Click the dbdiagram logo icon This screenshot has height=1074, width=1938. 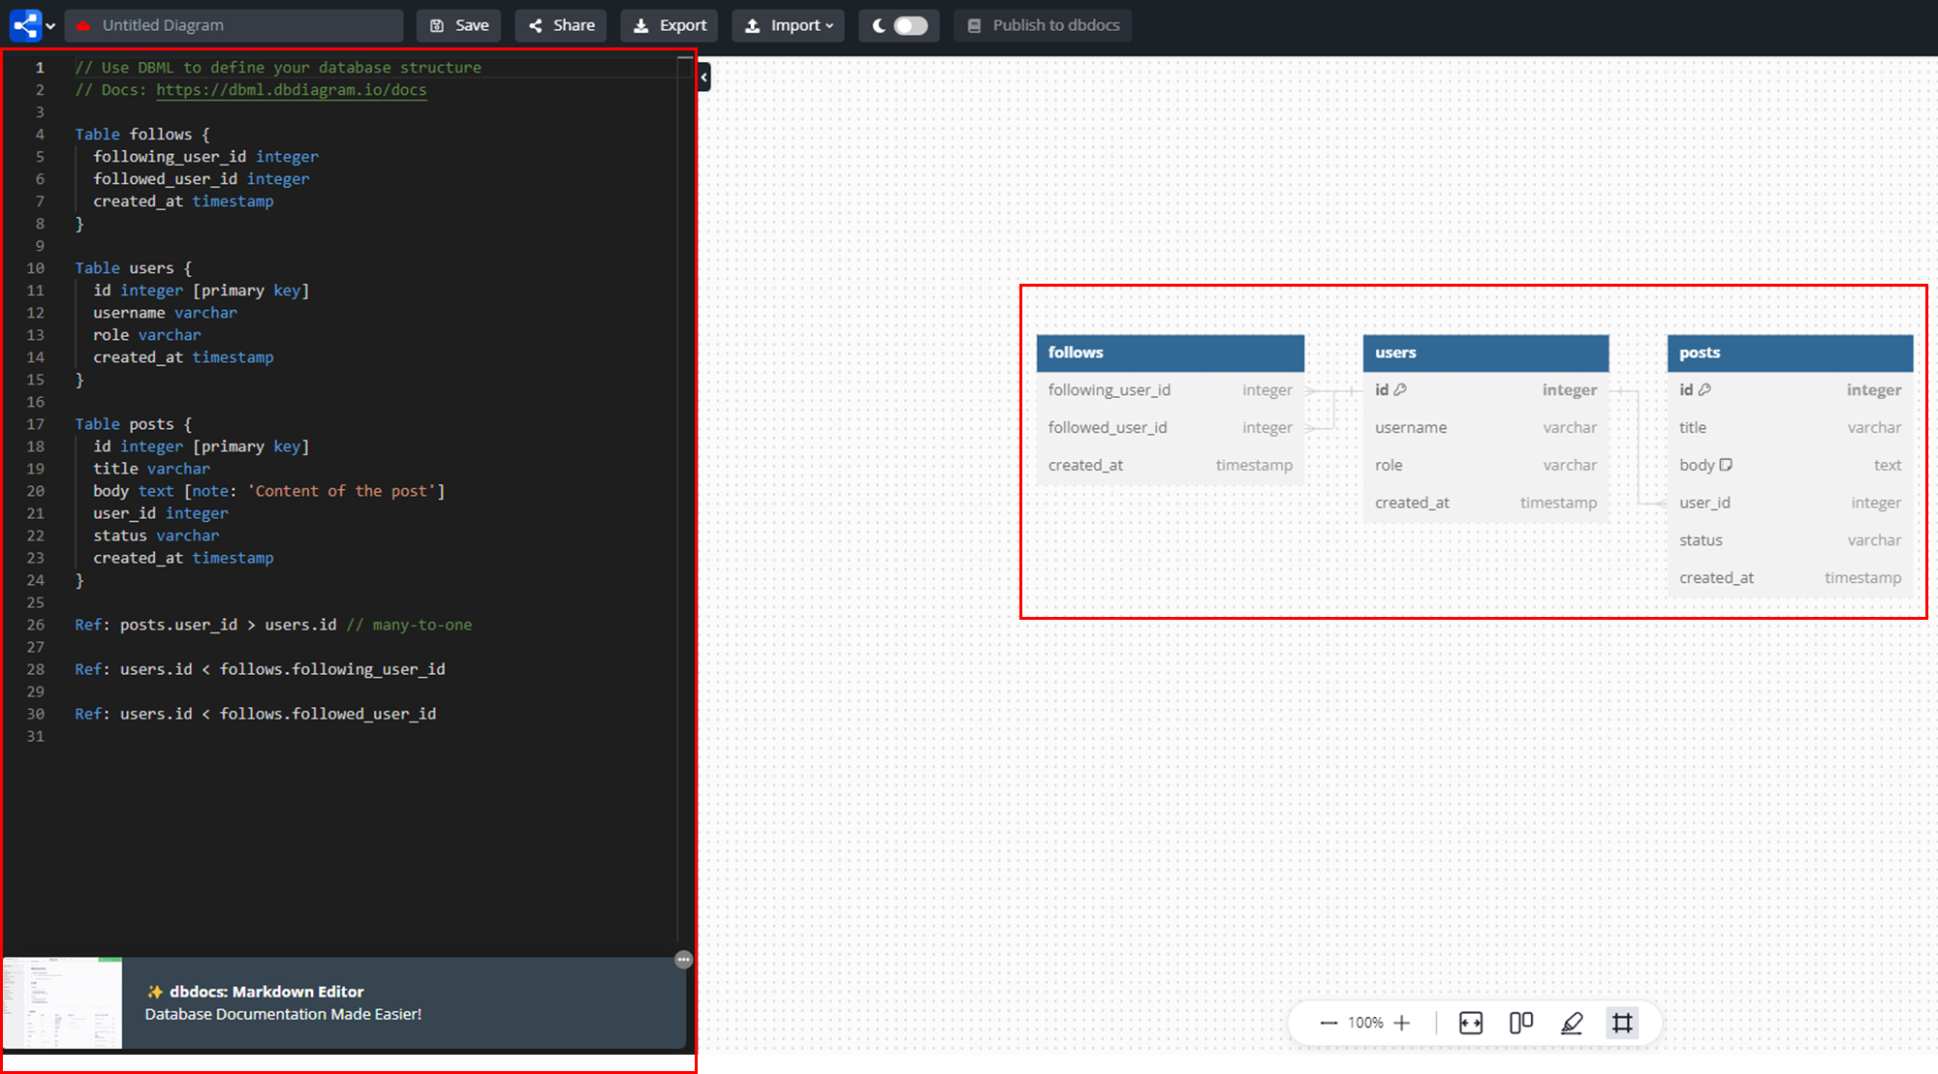[x=26, y=25]
